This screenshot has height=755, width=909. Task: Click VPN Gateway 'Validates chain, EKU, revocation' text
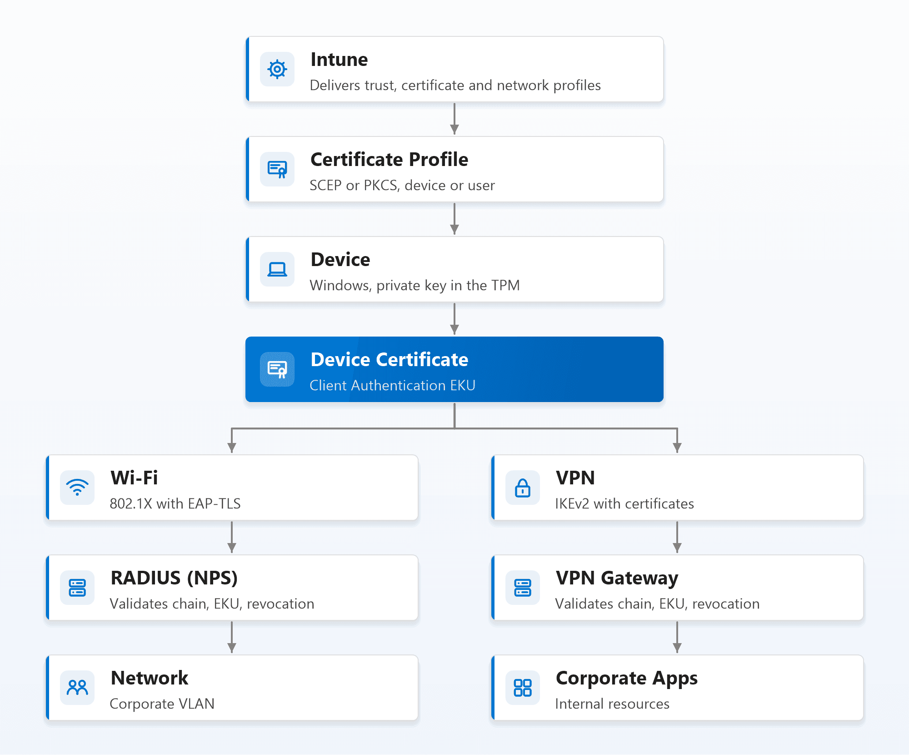(658, 604)
